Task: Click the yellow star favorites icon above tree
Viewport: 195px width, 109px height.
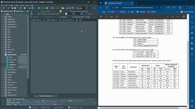Action: tap(28, 11)
